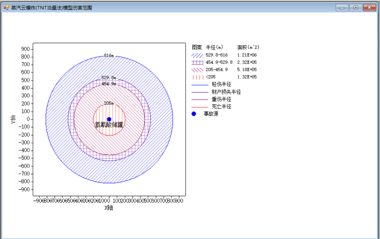Click the 事故源 legend label

coord(211,114)
